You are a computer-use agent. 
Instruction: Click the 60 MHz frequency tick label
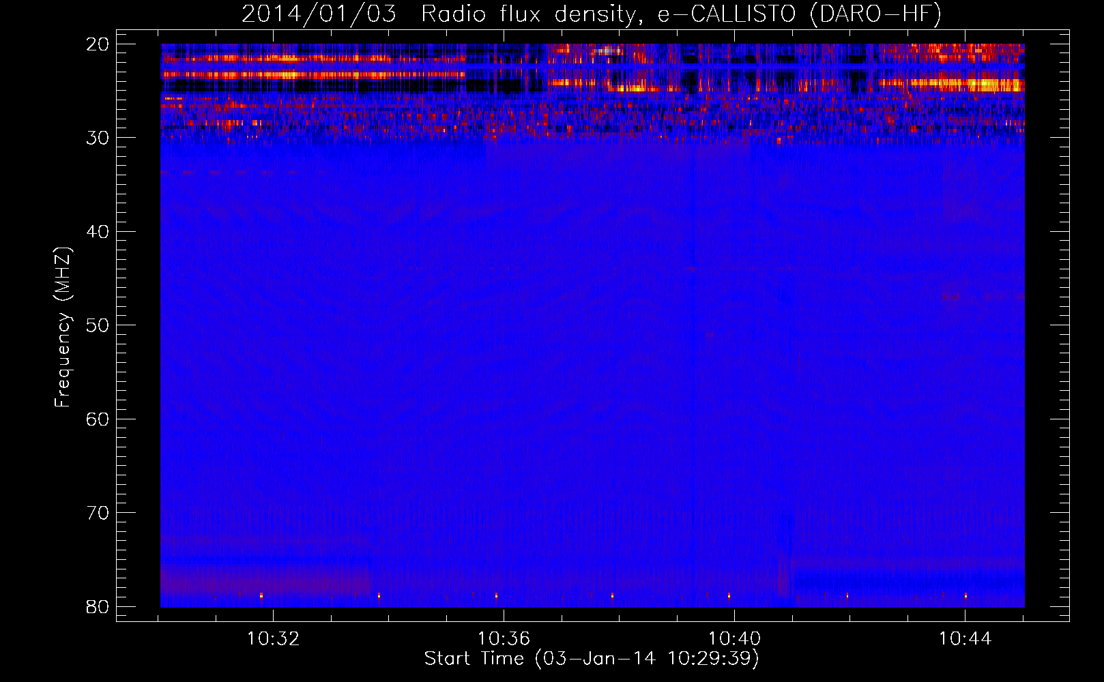(x=98, y=419)
